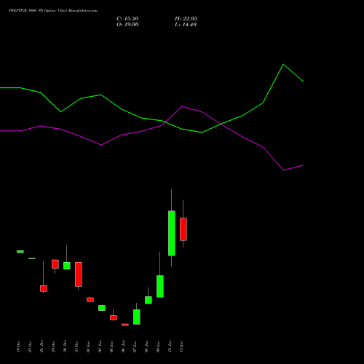Click the '02 Jan' date axis label
Viewport: 364px width, 364px height.
point(100,347)
